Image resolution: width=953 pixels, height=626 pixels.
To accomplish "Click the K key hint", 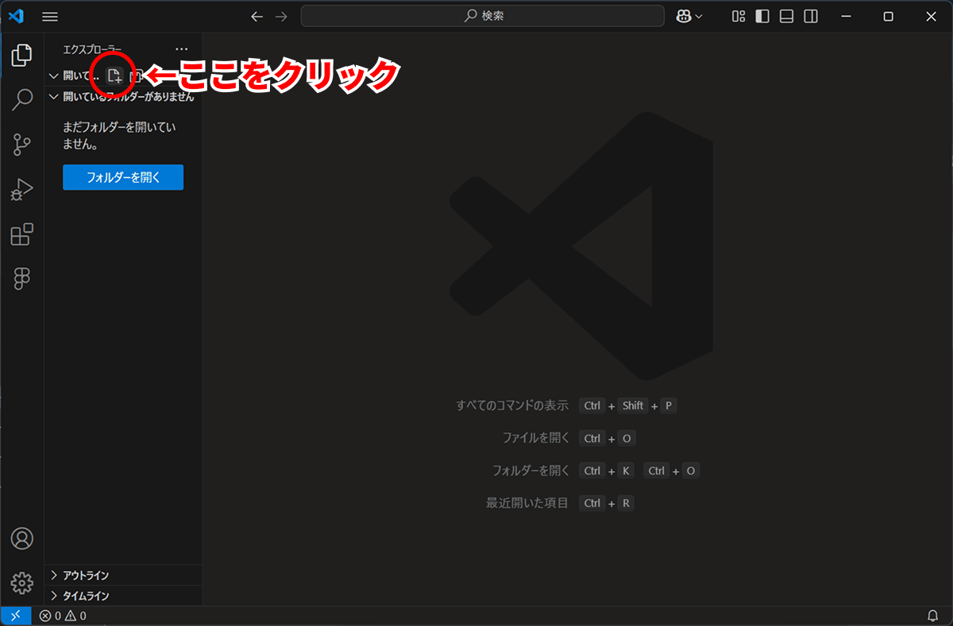I will (626, 471).
